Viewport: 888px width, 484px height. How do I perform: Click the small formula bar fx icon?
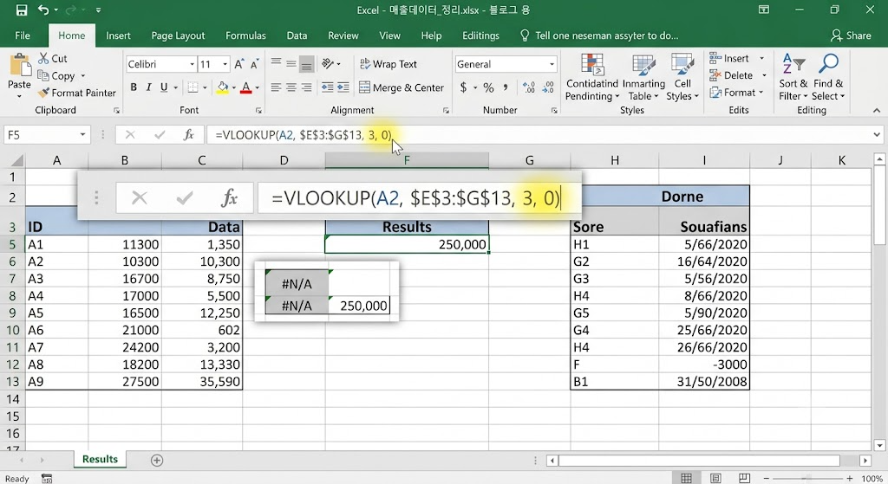pos(188,134)
